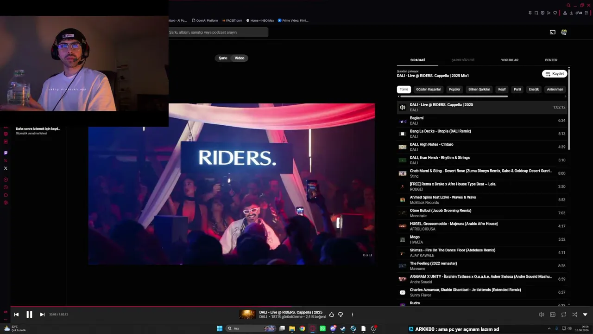
Task: Skip to the previous track
Action: tap(16, 315)
